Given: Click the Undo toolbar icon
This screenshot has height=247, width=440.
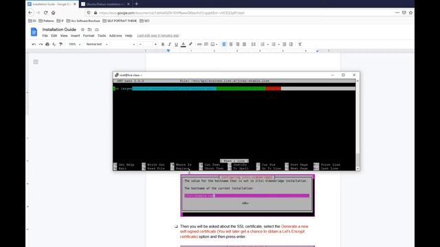Looking at the screenshot, I should tap(34, 44).
